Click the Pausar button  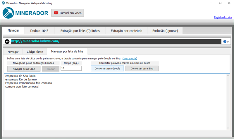pos(51,69)
